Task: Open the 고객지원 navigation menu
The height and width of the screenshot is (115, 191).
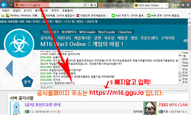Action: tap(167, 38)
